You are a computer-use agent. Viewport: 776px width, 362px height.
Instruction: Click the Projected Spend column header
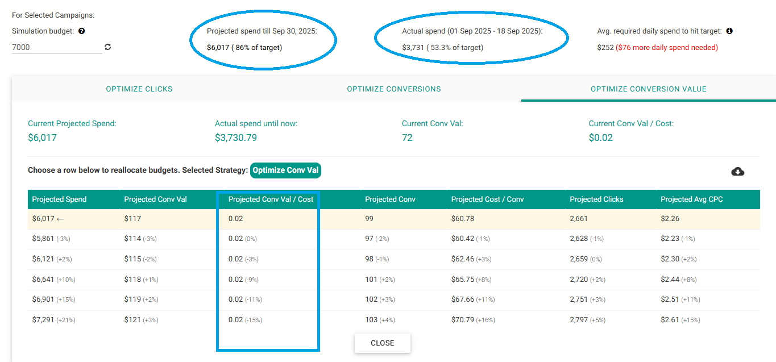tap(59, 199)
